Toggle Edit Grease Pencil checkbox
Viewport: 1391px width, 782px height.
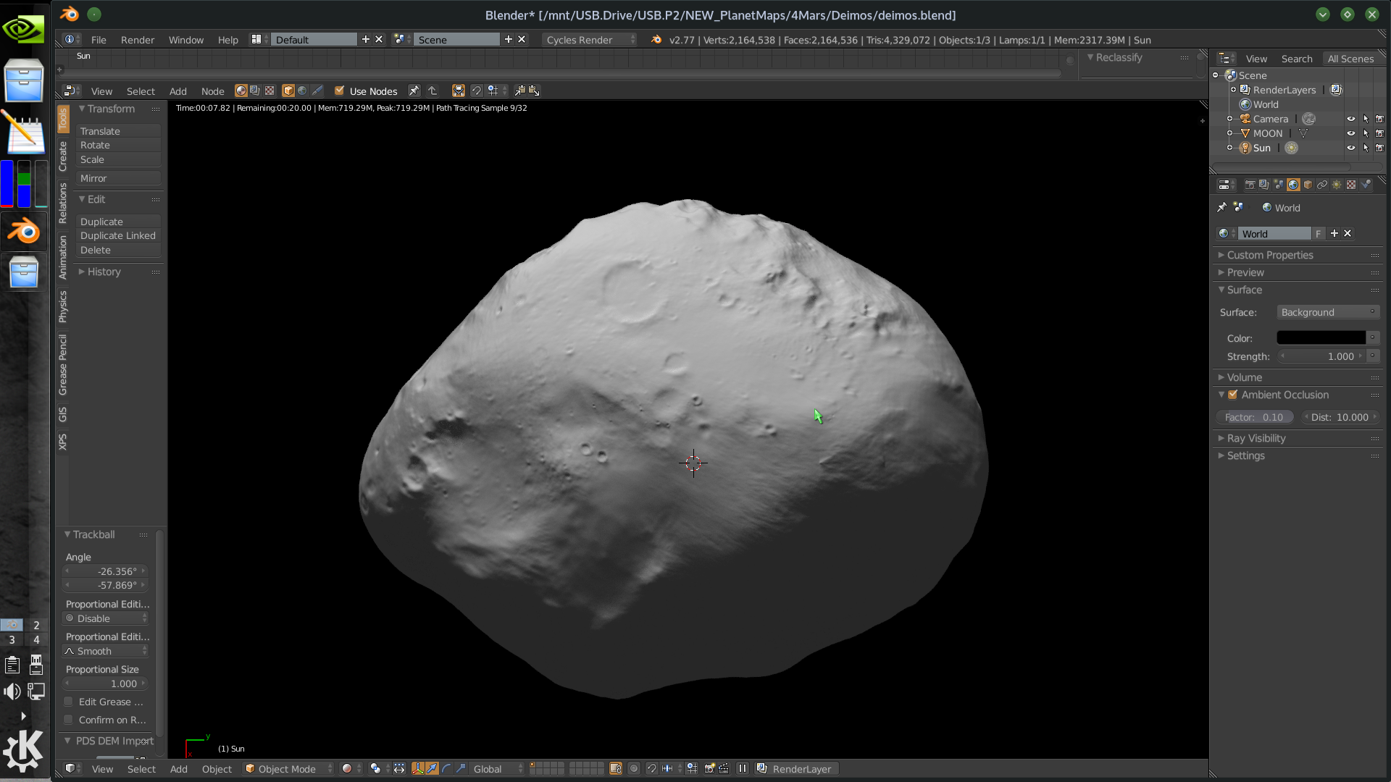68,702
